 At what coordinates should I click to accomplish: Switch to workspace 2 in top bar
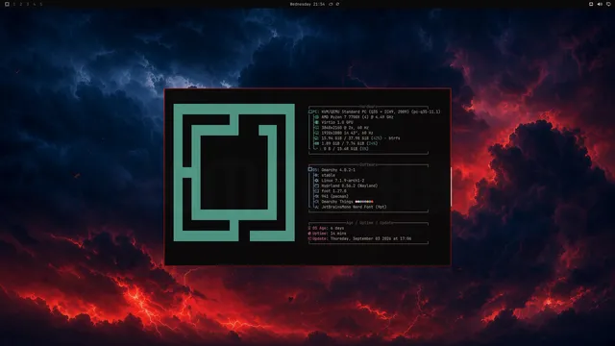pyautogui.click(x=21, y=4)
